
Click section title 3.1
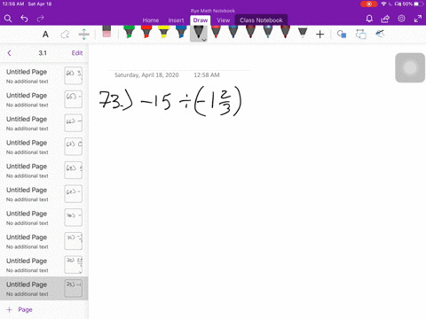coord(43,53)
